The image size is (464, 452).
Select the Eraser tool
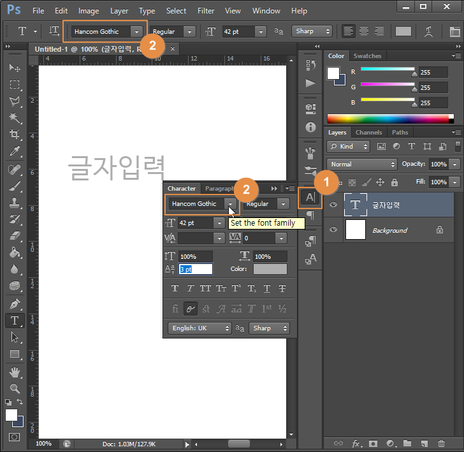[x=15, y=236]
